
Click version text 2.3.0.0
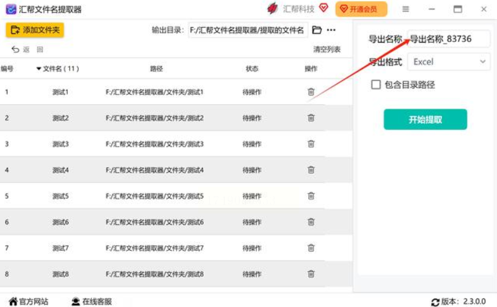coord(475,301)
